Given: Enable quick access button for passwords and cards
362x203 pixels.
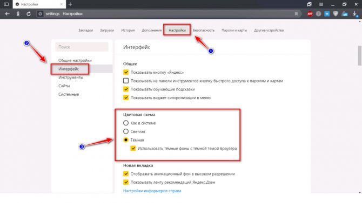Looking at the screenshot, I should (x=126, y=81).
